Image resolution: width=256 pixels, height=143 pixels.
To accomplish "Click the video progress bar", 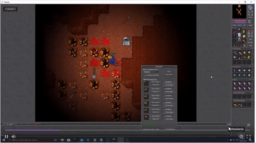I will (127, 130).
